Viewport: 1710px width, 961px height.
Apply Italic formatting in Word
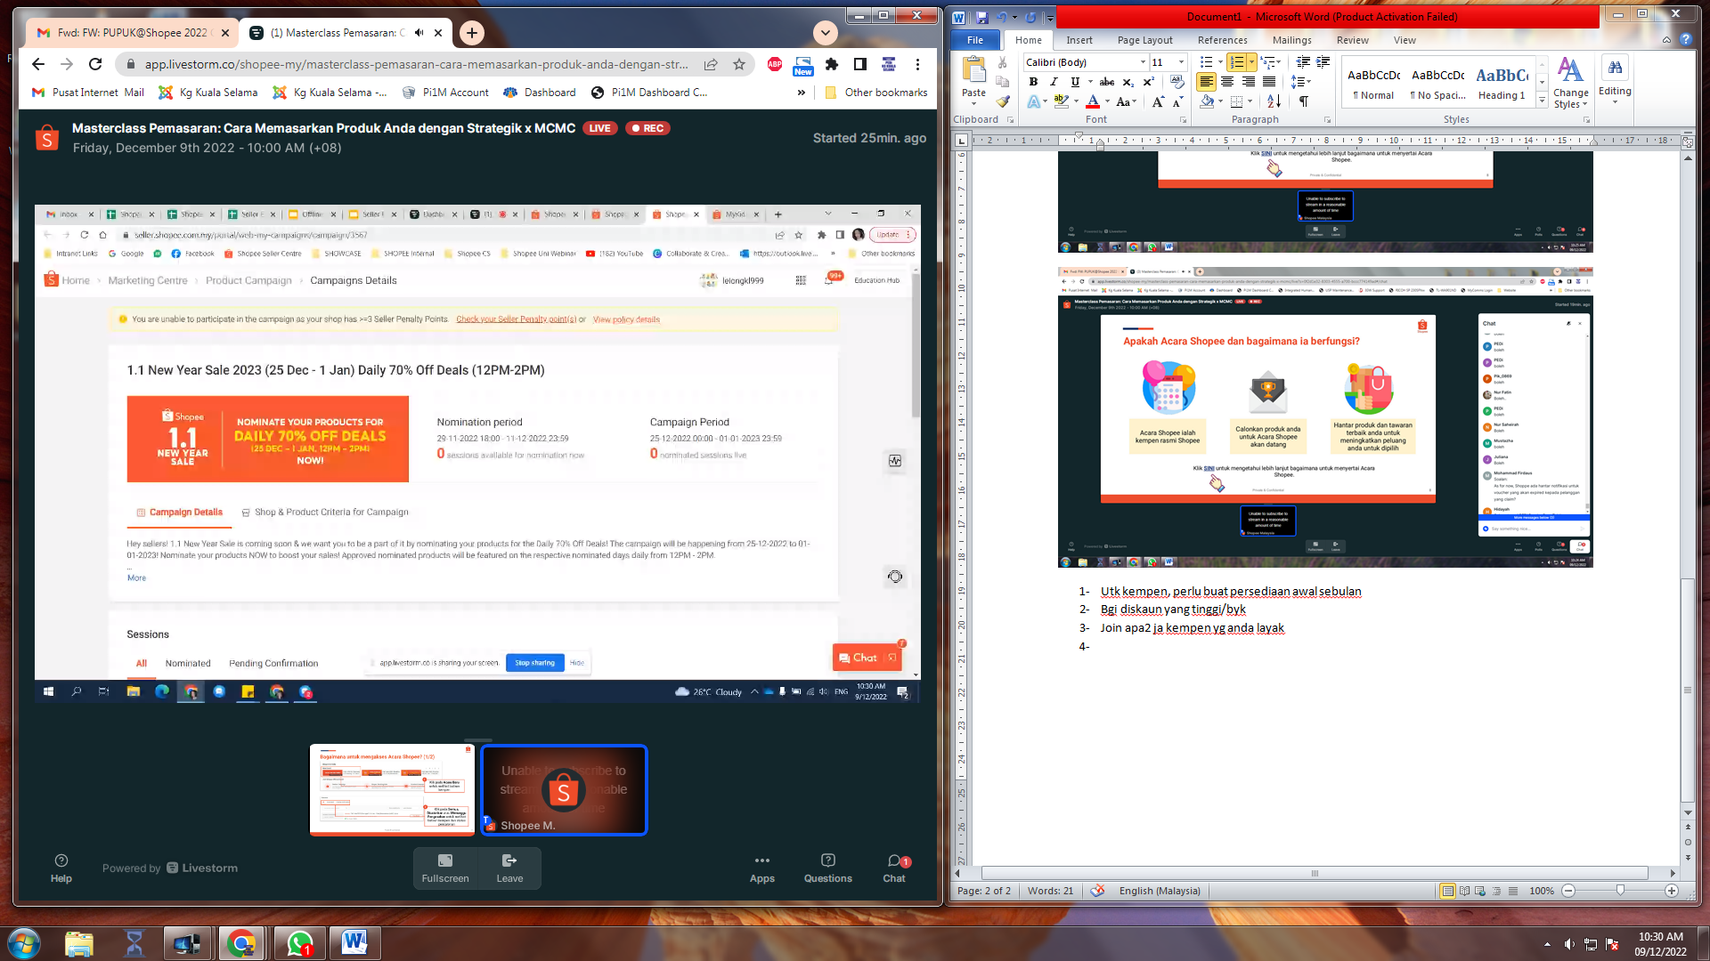[x=1054, y=82]
